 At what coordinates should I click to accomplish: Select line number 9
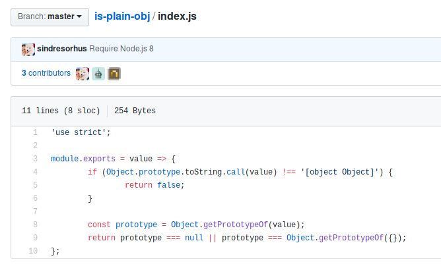pyautogui.click(x=34, y=238)
